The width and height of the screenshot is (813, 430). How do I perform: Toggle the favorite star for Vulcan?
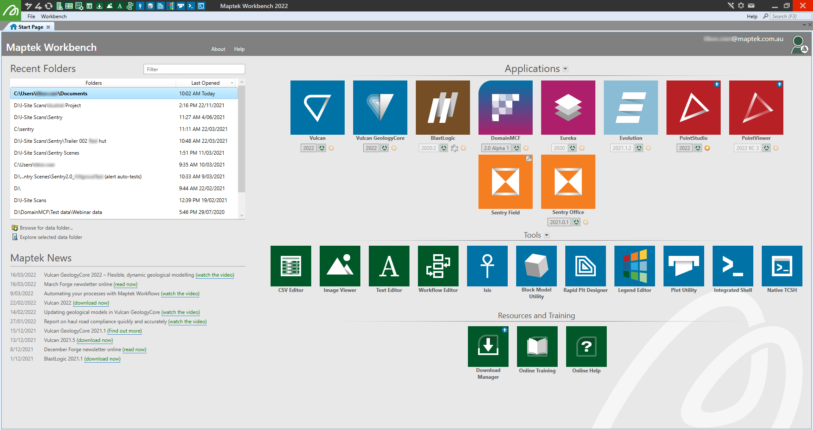tap(331, 148)
